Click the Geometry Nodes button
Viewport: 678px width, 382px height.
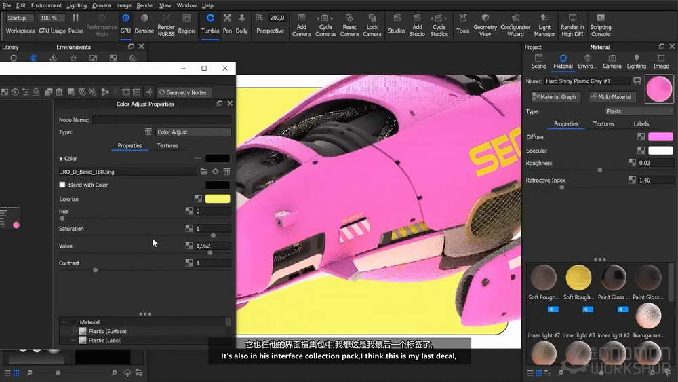(x=183, y=92)
